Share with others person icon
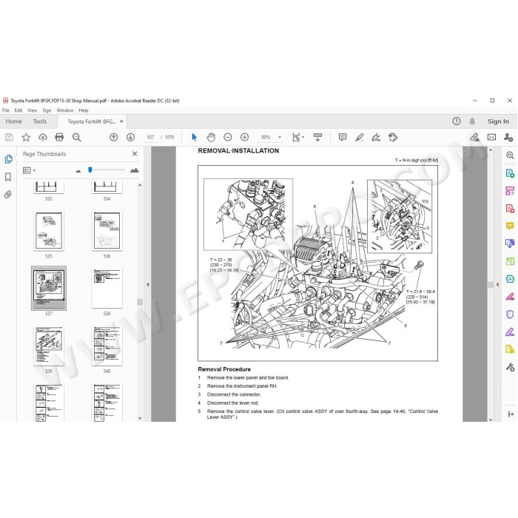The image size is (518, 518). [508, 137]
